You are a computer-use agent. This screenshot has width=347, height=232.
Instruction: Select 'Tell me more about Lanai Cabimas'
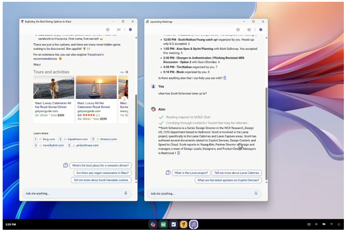point(237,173)
